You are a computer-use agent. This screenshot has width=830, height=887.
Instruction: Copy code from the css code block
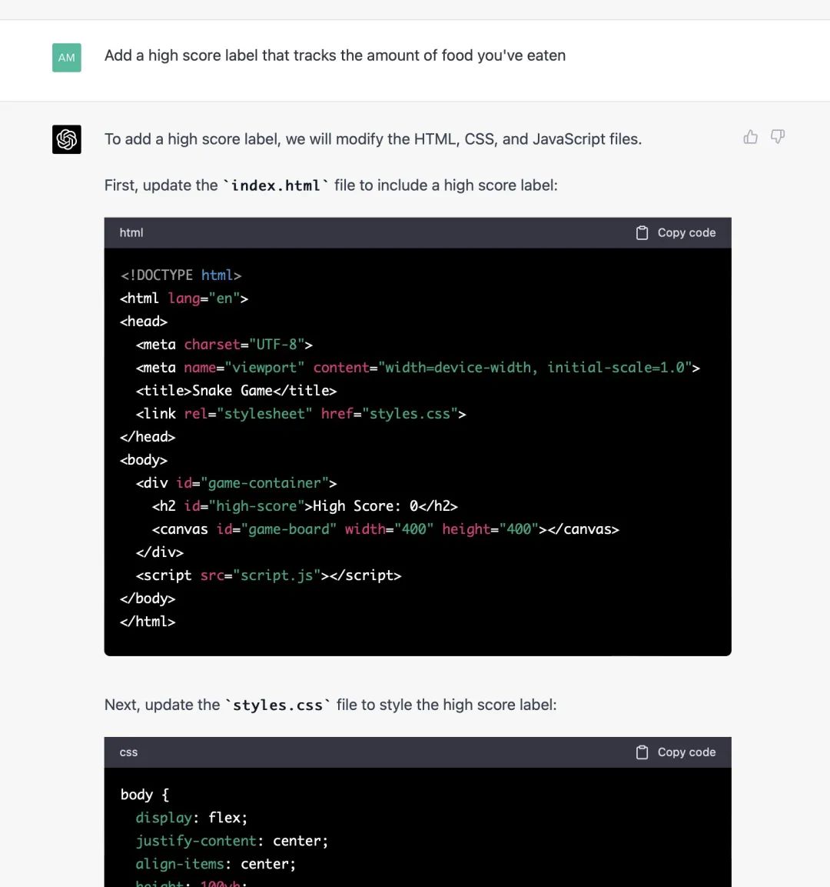click(x=676, y=752)
